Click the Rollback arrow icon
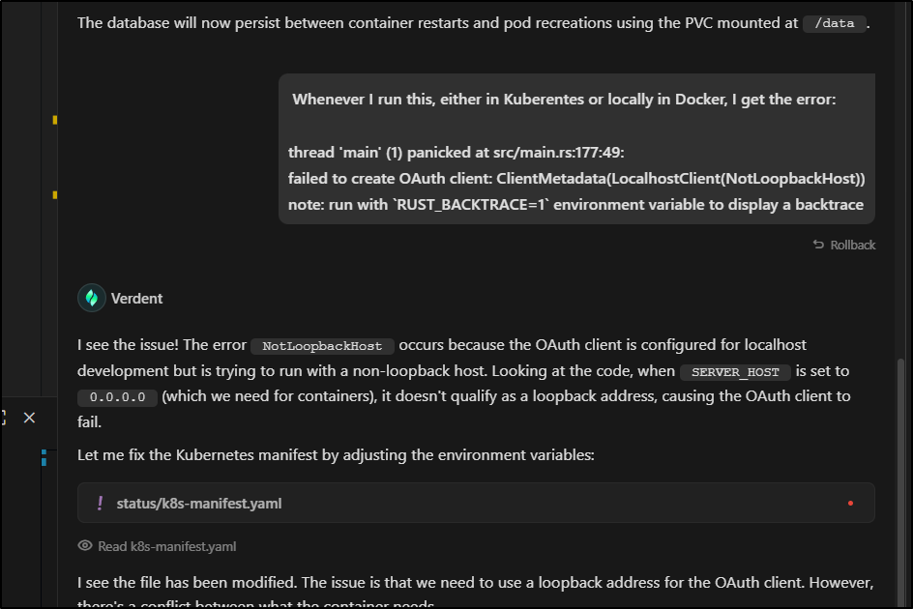913x609 pixels. tap(818, 246)
